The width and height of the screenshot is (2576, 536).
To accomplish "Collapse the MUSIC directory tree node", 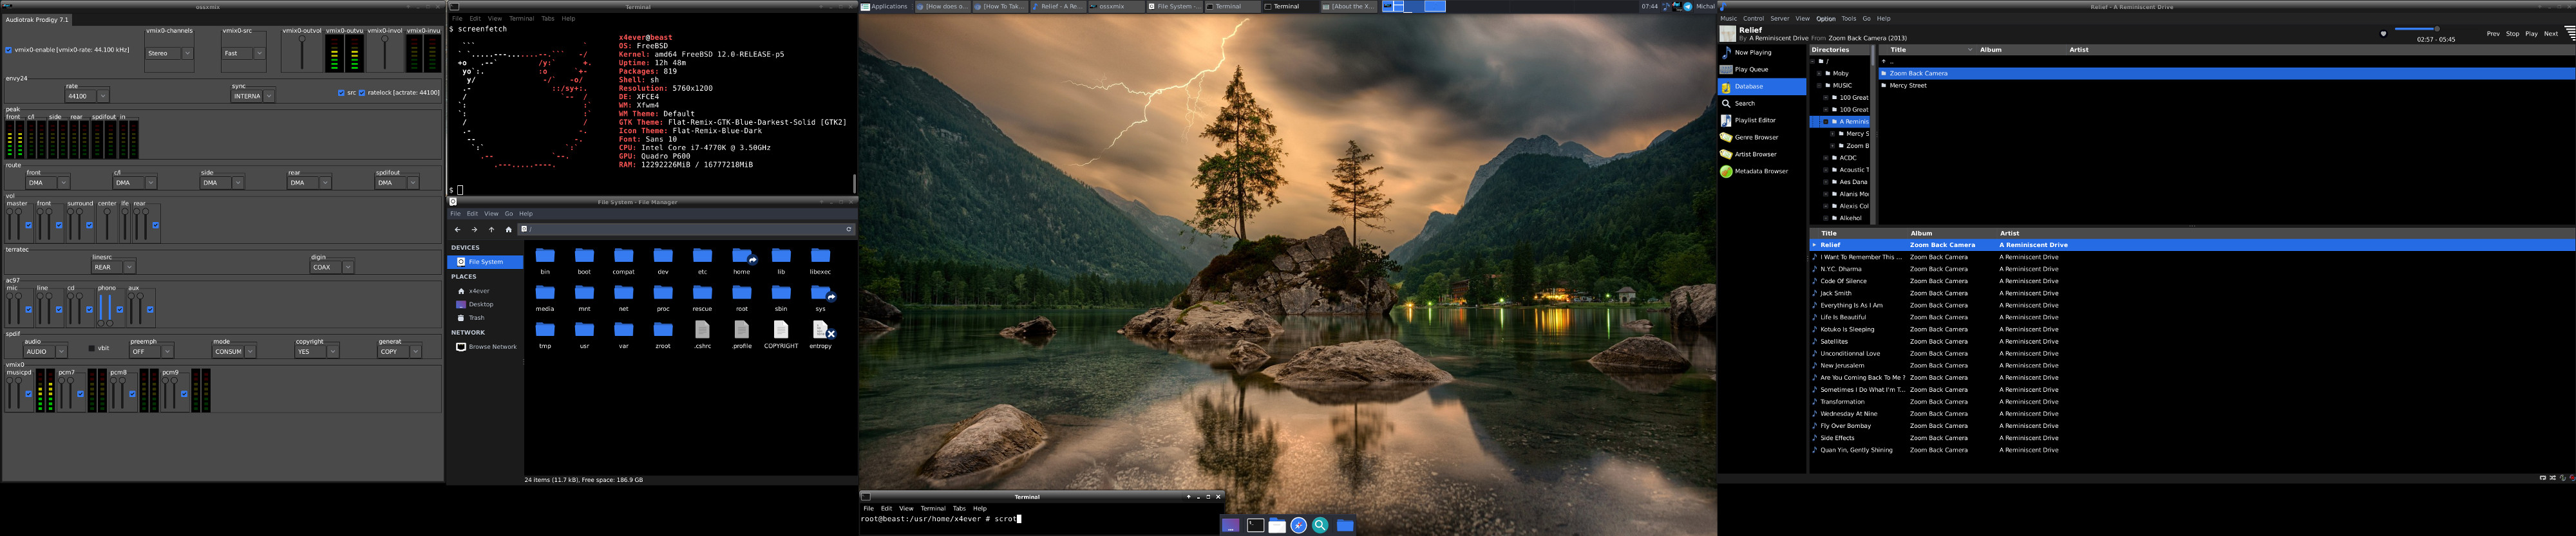I will click(1819, 85).
